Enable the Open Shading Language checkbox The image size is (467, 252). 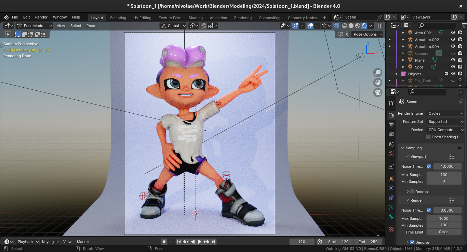(428, 137)
